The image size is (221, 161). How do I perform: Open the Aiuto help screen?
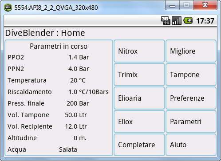(191, 145)
